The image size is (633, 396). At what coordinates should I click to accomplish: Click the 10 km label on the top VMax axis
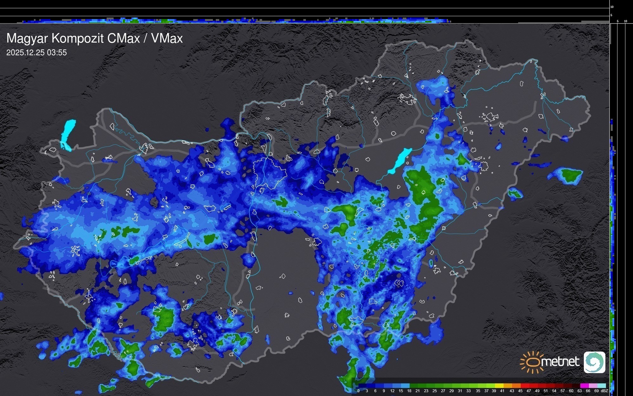click(612, 7)
